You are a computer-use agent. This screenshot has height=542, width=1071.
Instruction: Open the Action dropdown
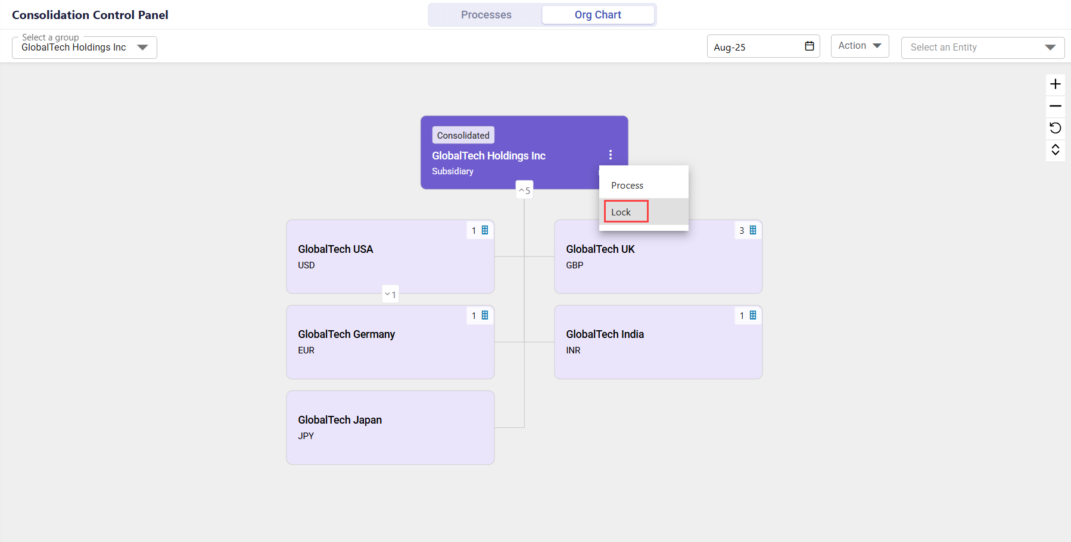click(x=860, y=46)
